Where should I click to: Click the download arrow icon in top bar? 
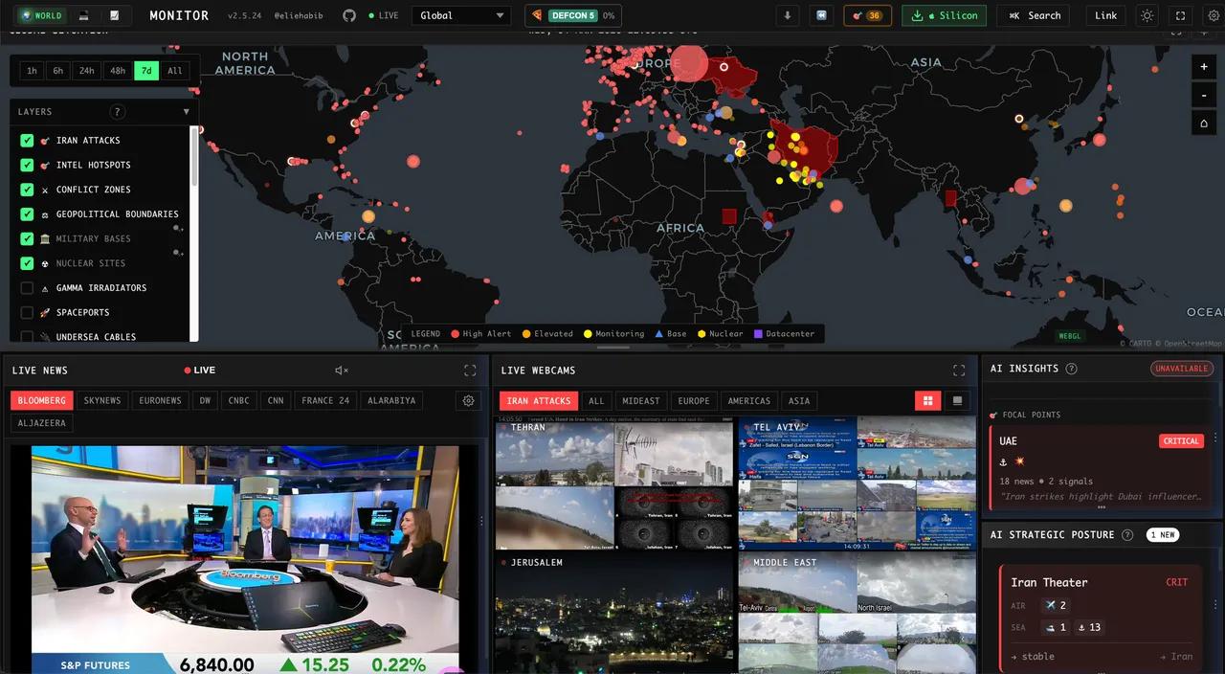coord(787,14)
